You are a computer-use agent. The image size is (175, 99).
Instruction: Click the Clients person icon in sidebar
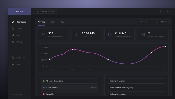[13, 28]
